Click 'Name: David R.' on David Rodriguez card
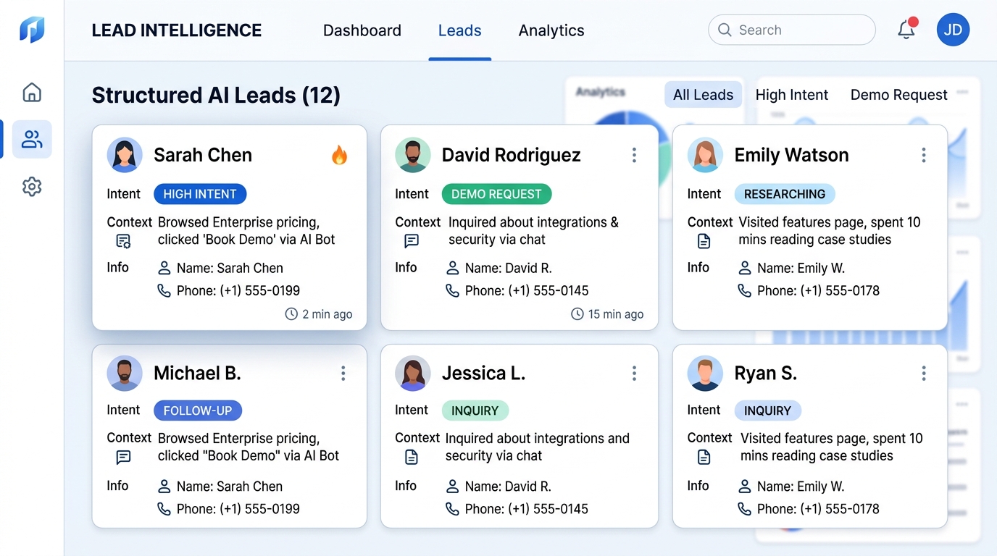This screenshot has height=556, width=997. coord(509,268)
